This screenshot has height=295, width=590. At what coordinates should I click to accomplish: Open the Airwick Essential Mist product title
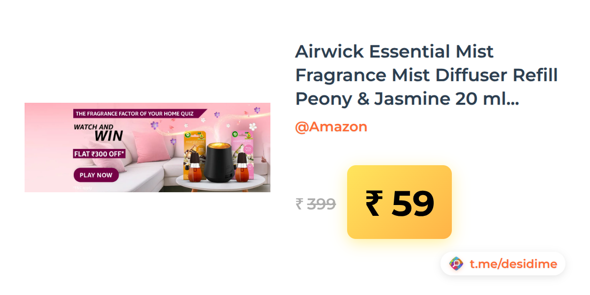tap(426, 75)
